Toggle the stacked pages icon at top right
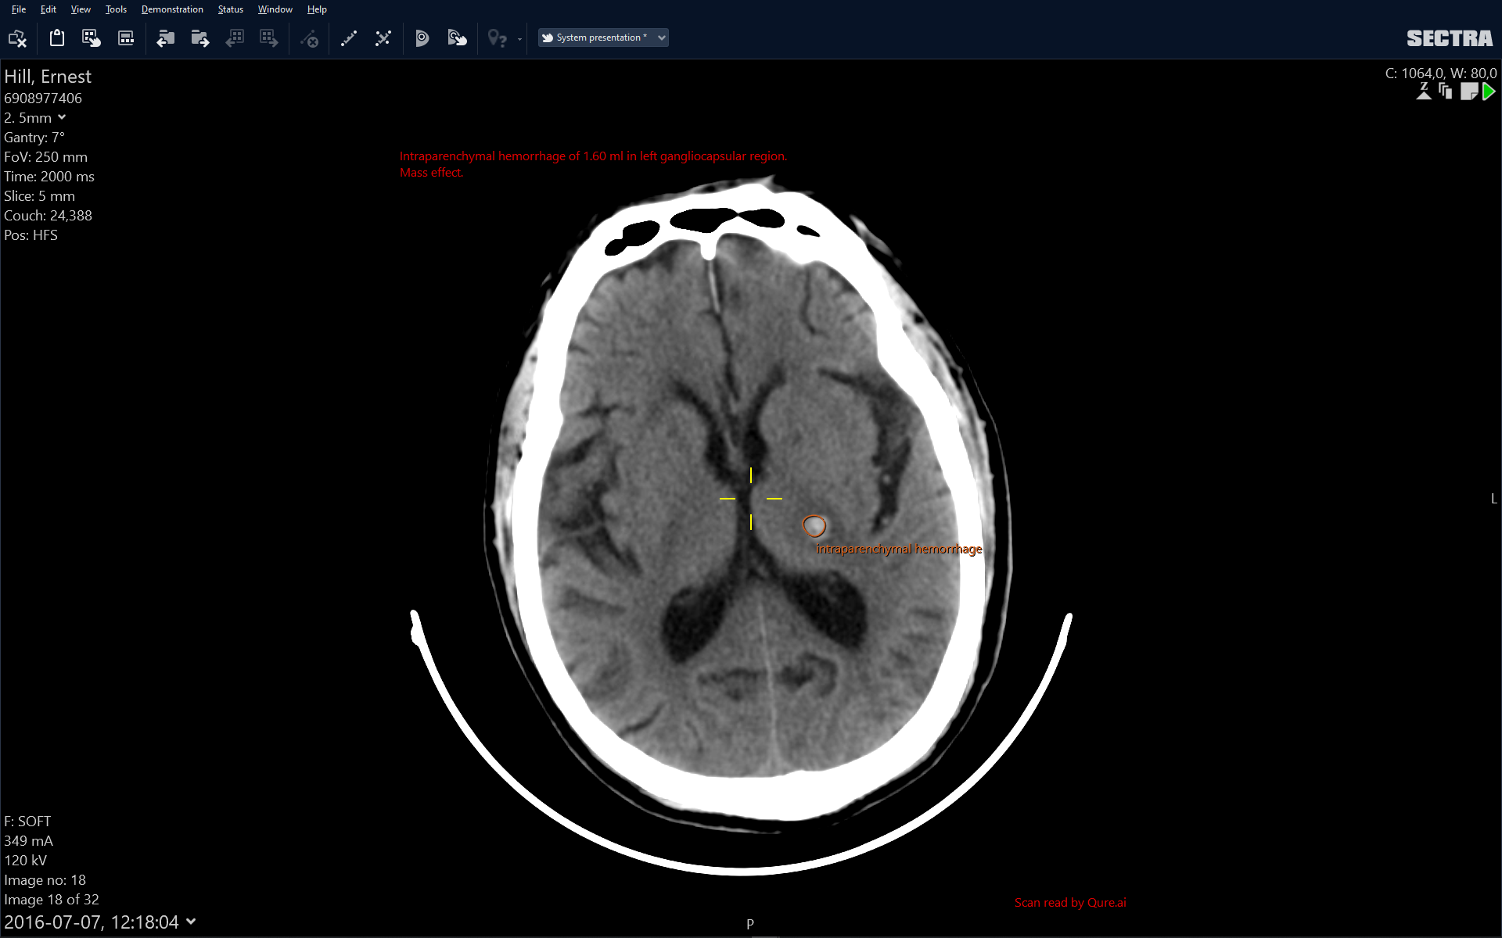Screen dimensions: 1502x938 click(x=1445, y=92)
